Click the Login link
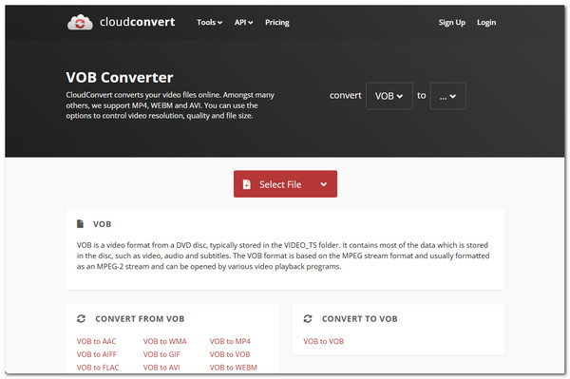This screenshot has width=570, height=379. click(486, 23)
